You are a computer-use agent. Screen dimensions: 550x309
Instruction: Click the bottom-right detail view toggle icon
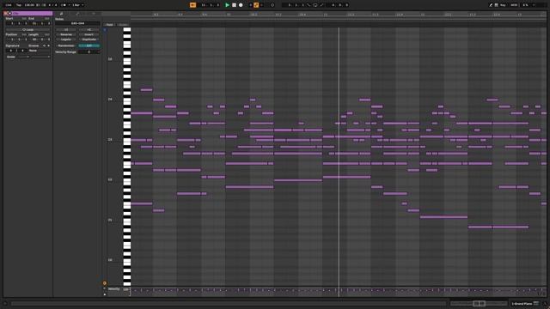click(545, 304)
